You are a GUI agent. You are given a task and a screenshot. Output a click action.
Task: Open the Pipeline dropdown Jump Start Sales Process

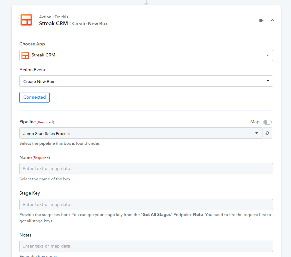[141, 133]
